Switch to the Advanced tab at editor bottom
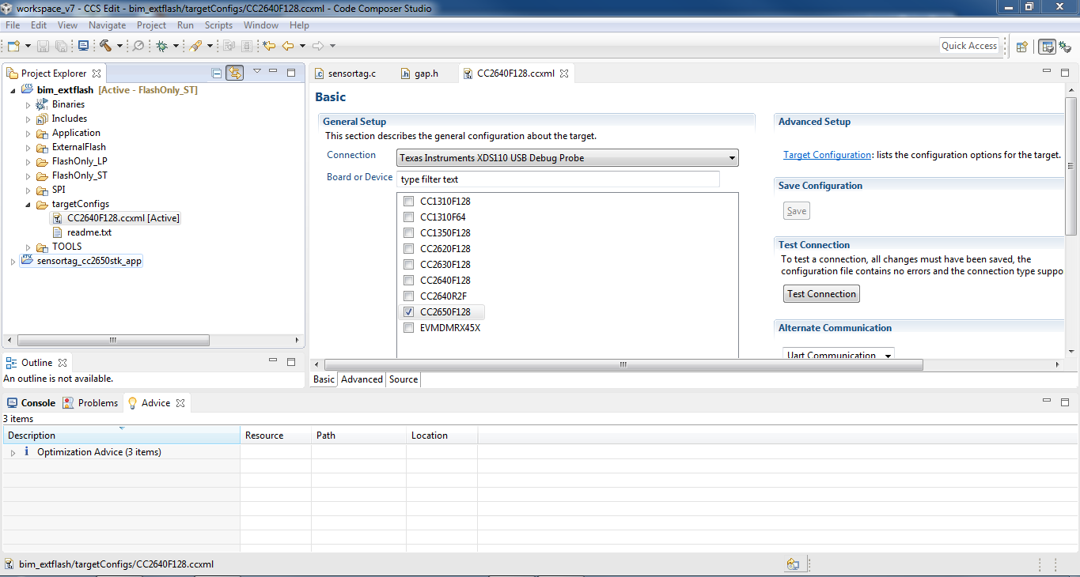 (362, 379)
